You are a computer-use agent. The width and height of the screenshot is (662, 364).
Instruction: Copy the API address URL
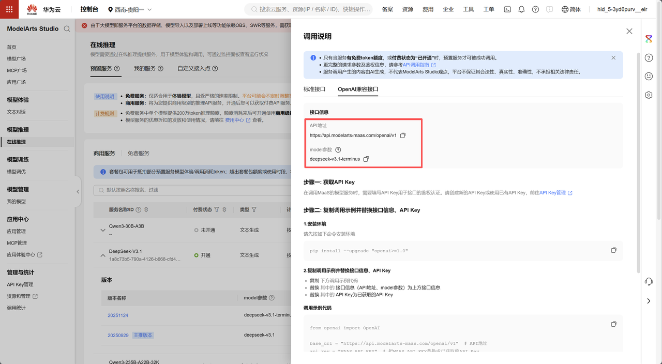403,135
